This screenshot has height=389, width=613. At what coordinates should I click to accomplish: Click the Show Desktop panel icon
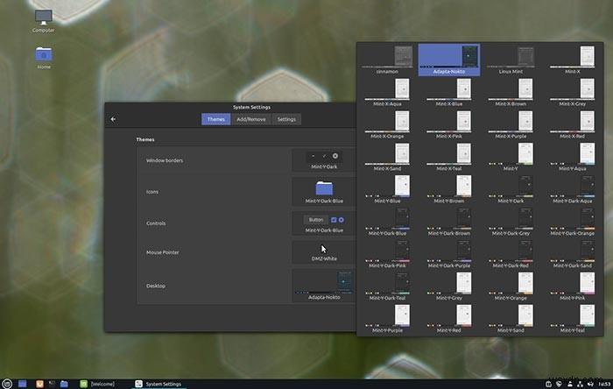(22, 384)
